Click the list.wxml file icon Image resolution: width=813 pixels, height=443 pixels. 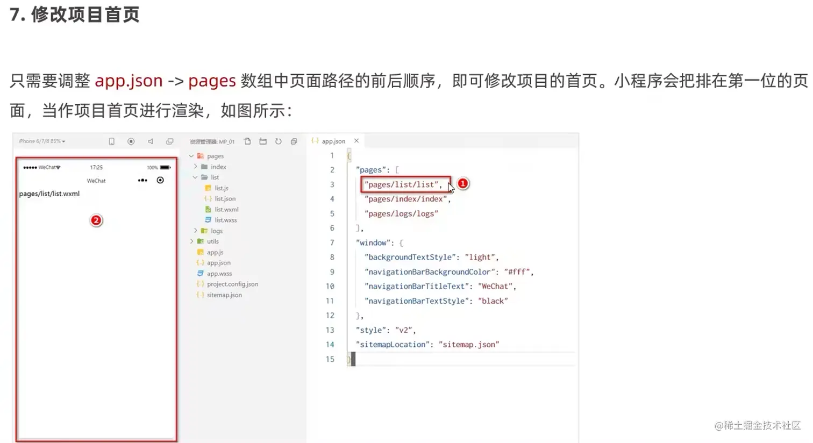(208, 209)
